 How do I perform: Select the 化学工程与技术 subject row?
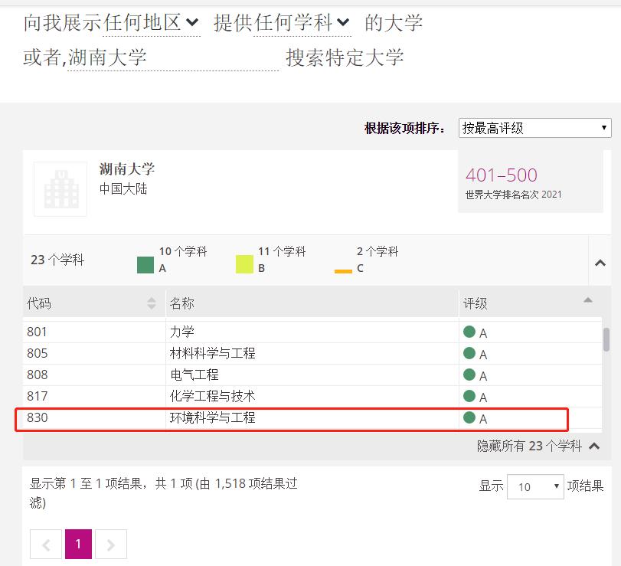click(x=312, y=396)
